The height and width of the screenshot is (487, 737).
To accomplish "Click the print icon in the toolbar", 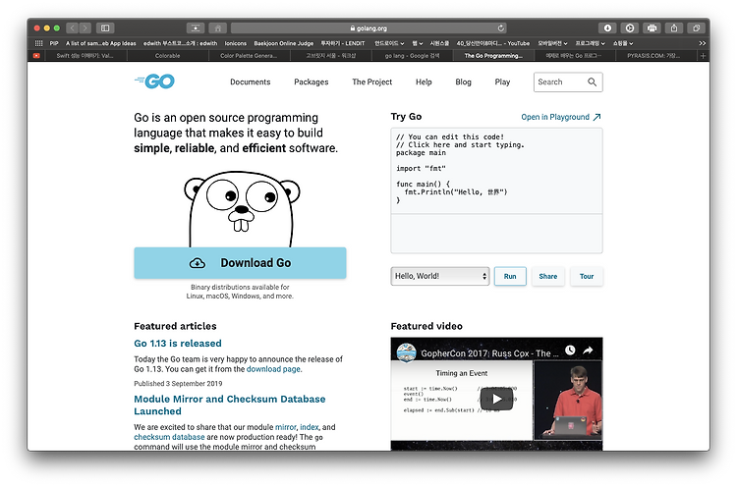I will 652,28.
